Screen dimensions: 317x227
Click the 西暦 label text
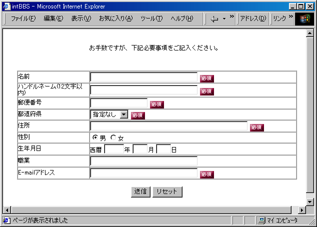[x=96, y=150]
